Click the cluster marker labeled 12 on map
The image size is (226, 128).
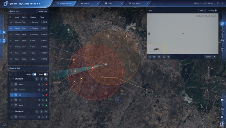[118, 100]
